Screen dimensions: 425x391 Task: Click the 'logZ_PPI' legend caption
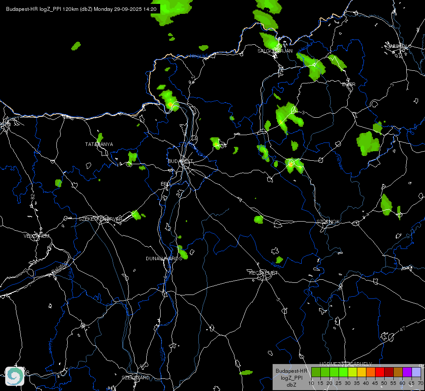point(291,378)
